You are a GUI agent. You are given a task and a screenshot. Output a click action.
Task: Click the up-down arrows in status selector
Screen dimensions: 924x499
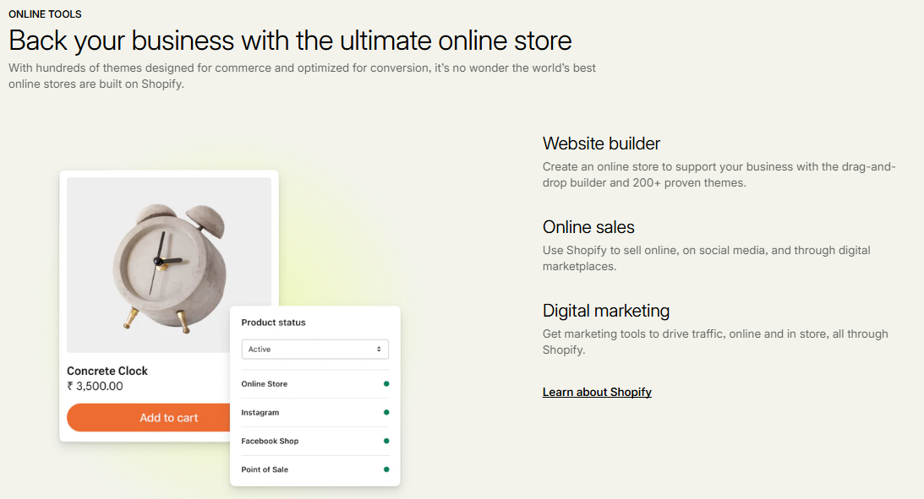pyautogui.click(x=379, y=350)
